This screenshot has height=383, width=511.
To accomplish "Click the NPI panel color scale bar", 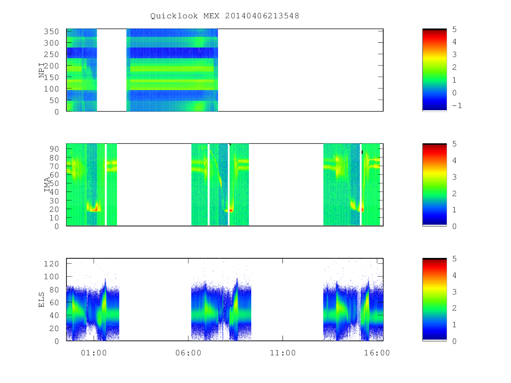I will click(x=434, y=70).
